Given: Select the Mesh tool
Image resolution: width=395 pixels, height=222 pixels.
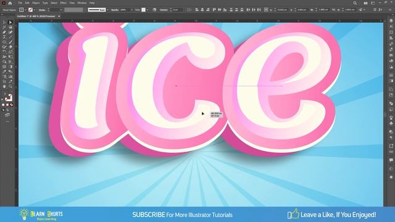Looking at the screenshot, I should [x=4, y=67].
